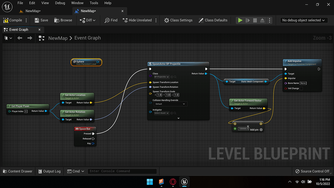Toggle the Content Drawer panel

coord(18,171)
